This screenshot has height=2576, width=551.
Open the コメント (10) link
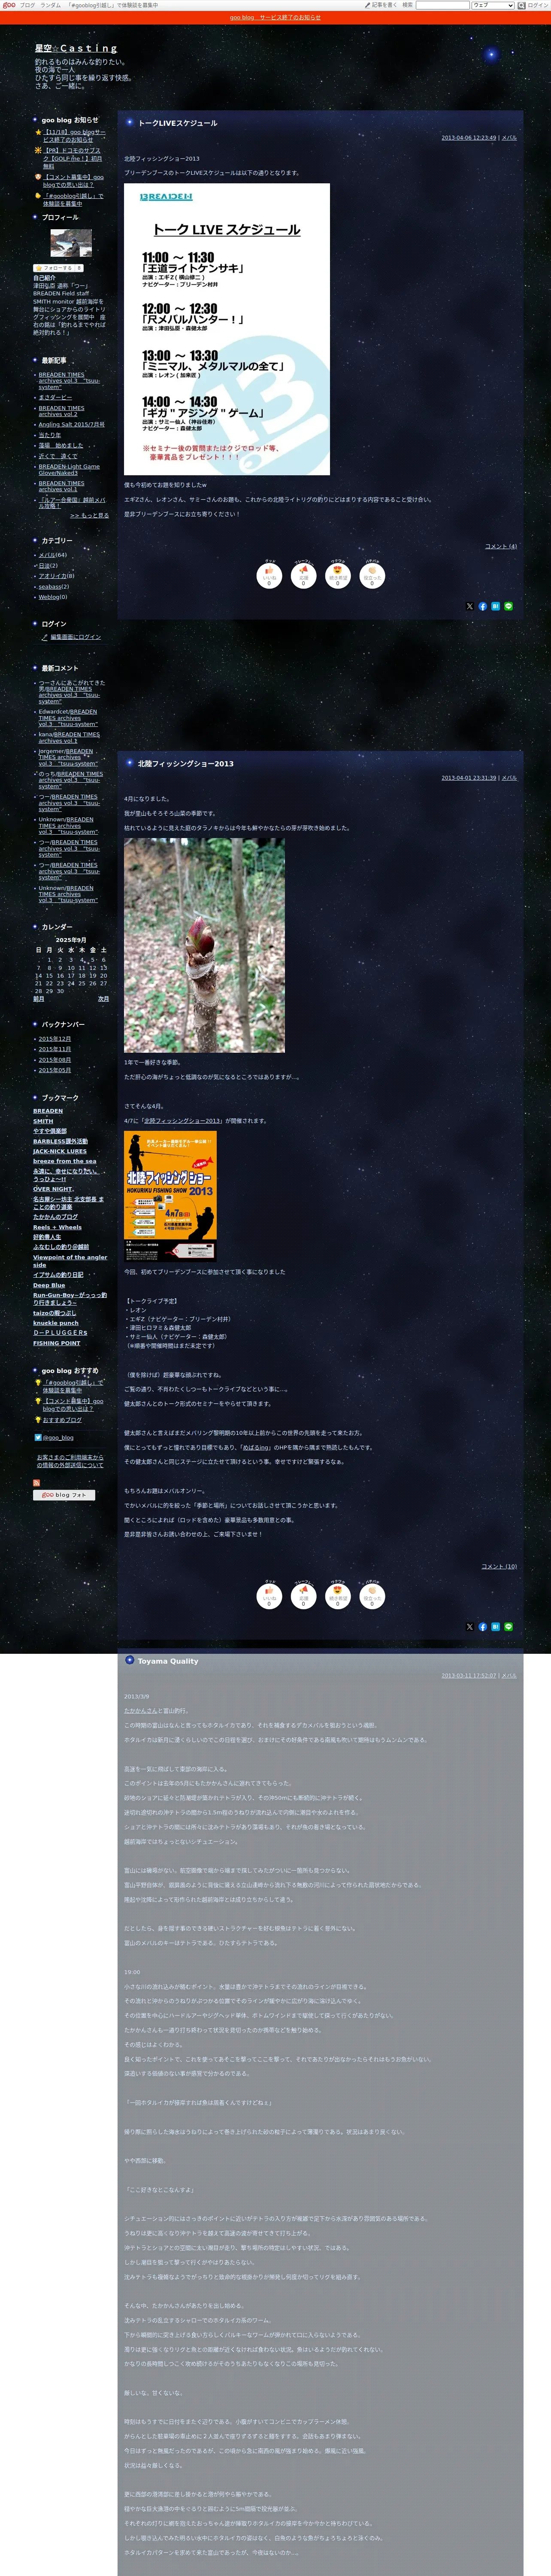499,1567
